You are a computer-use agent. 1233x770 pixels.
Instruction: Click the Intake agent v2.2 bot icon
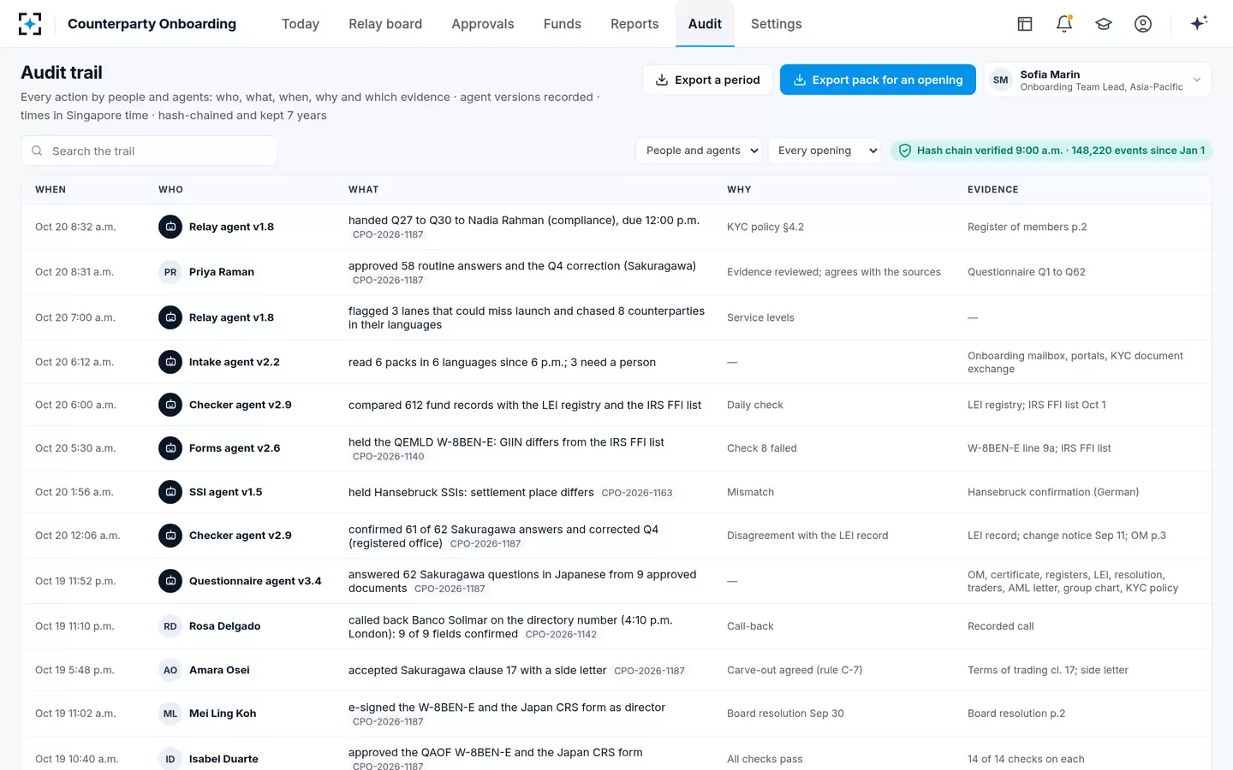click(170, 362)
